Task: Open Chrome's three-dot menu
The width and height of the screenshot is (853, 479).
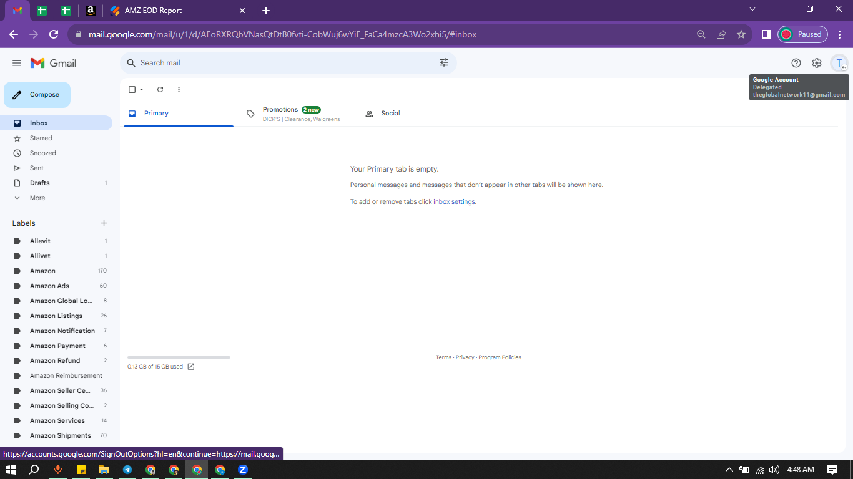Action: tap(839, 34)
